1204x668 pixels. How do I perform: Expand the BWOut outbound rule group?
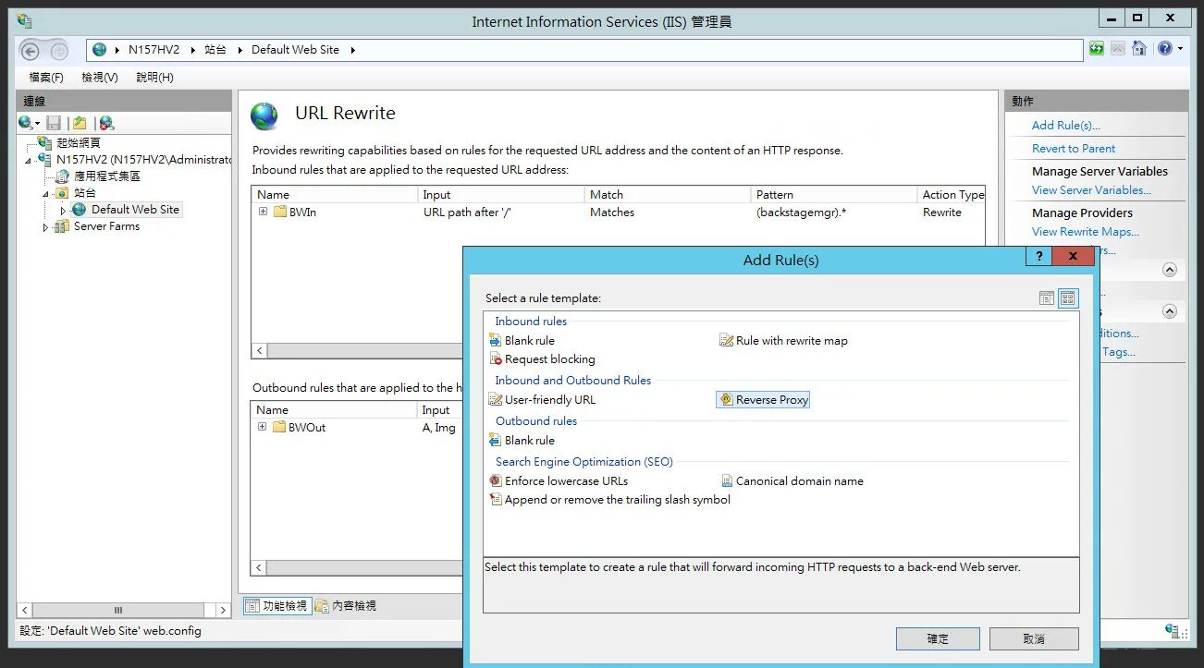click(x=263, y=427)
